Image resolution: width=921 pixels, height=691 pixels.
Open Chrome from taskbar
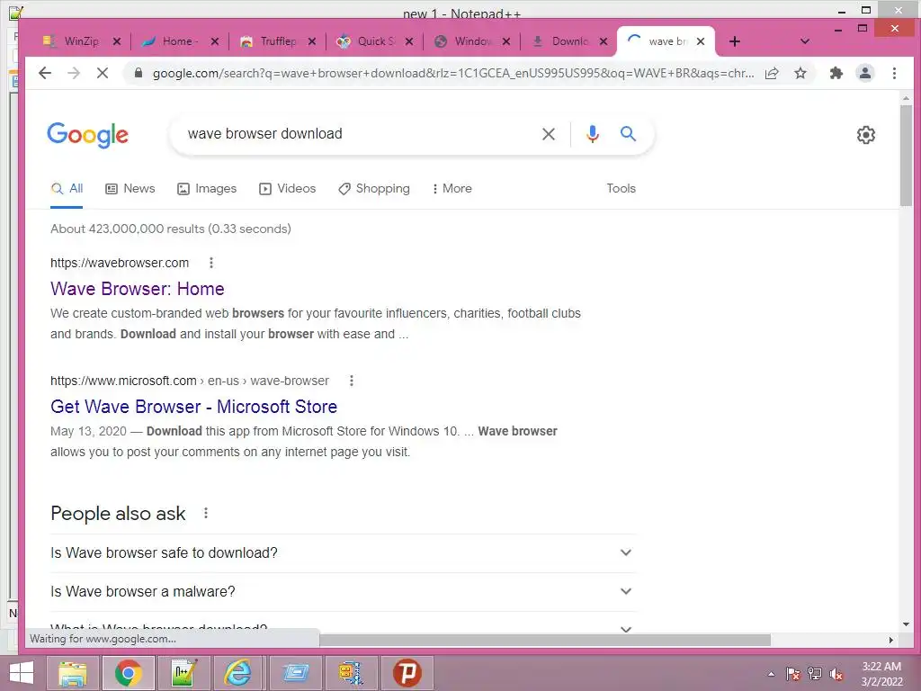128,673
